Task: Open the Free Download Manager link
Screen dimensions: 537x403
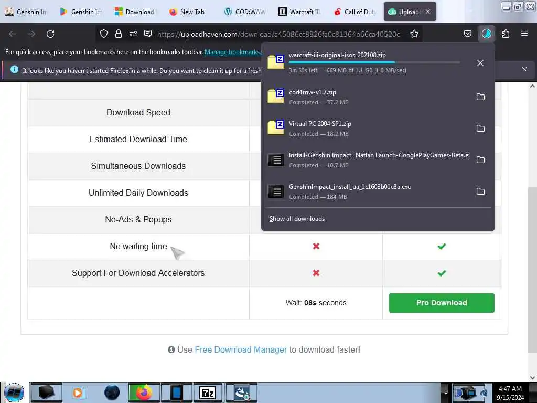Action: (241, 350)
